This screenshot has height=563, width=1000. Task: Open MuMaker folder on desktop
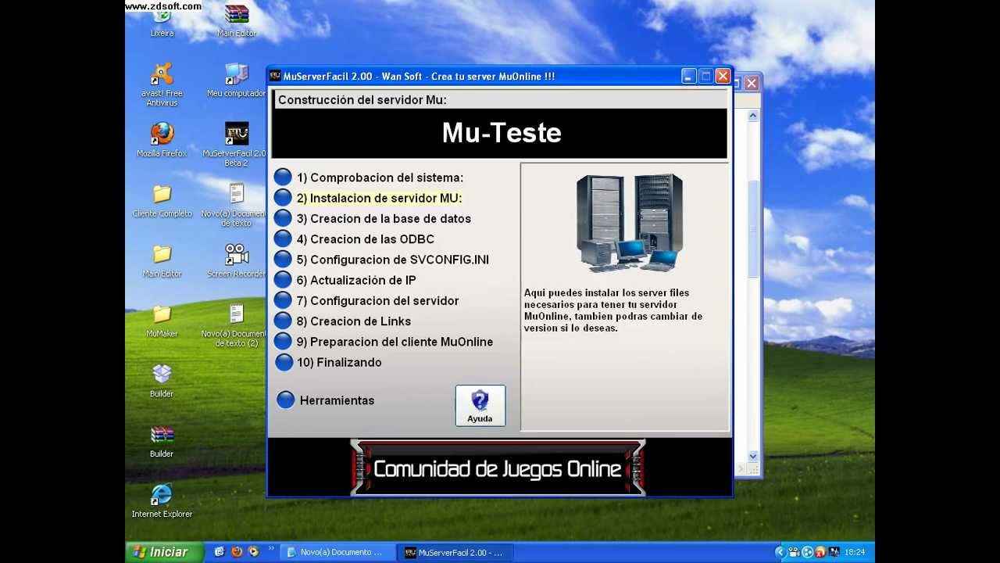point(162,321)
